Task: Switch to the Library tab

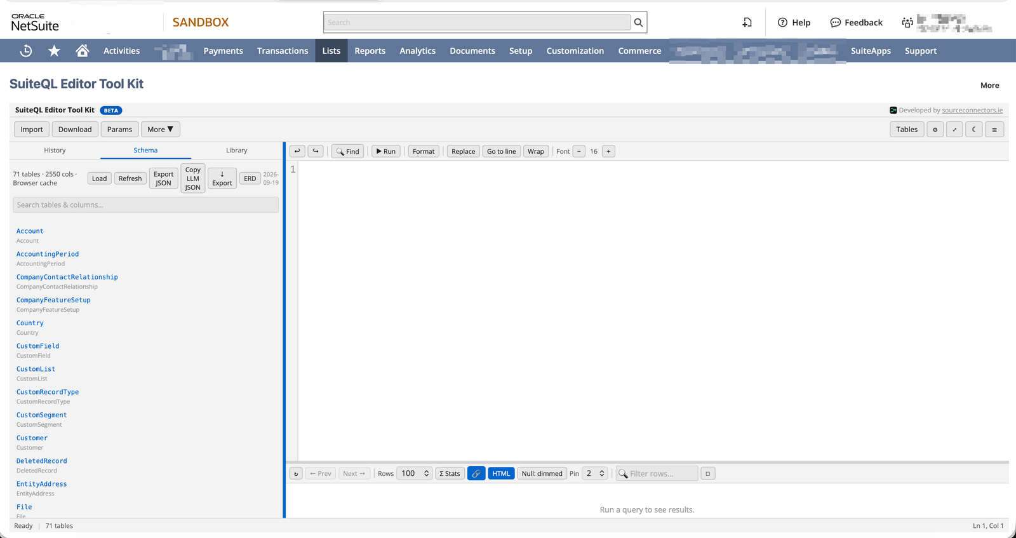Action: pyautogui.click(x=237, y=151)
